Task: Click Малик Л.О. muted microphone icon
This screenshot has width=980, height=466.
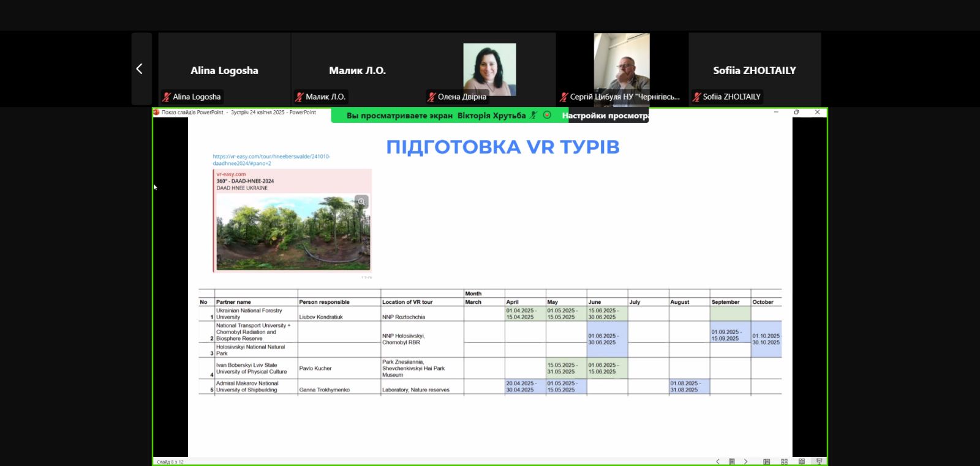Action: click(299, 97)
